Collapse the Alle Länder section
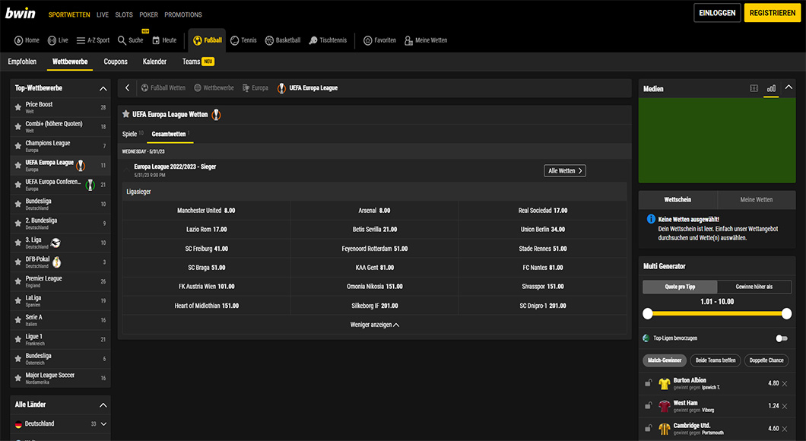806x441 pixels. coord(103,405)
